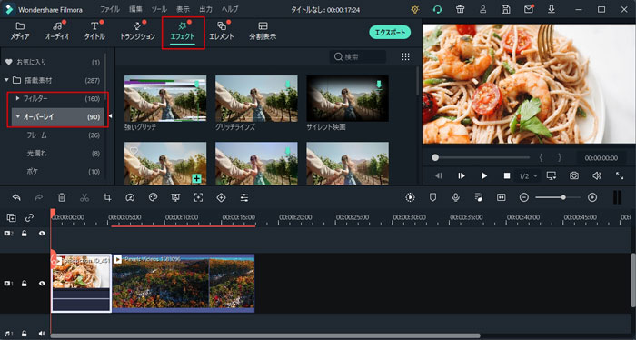
Task: Click the green screen icon
Action: (x=175, y=197)
